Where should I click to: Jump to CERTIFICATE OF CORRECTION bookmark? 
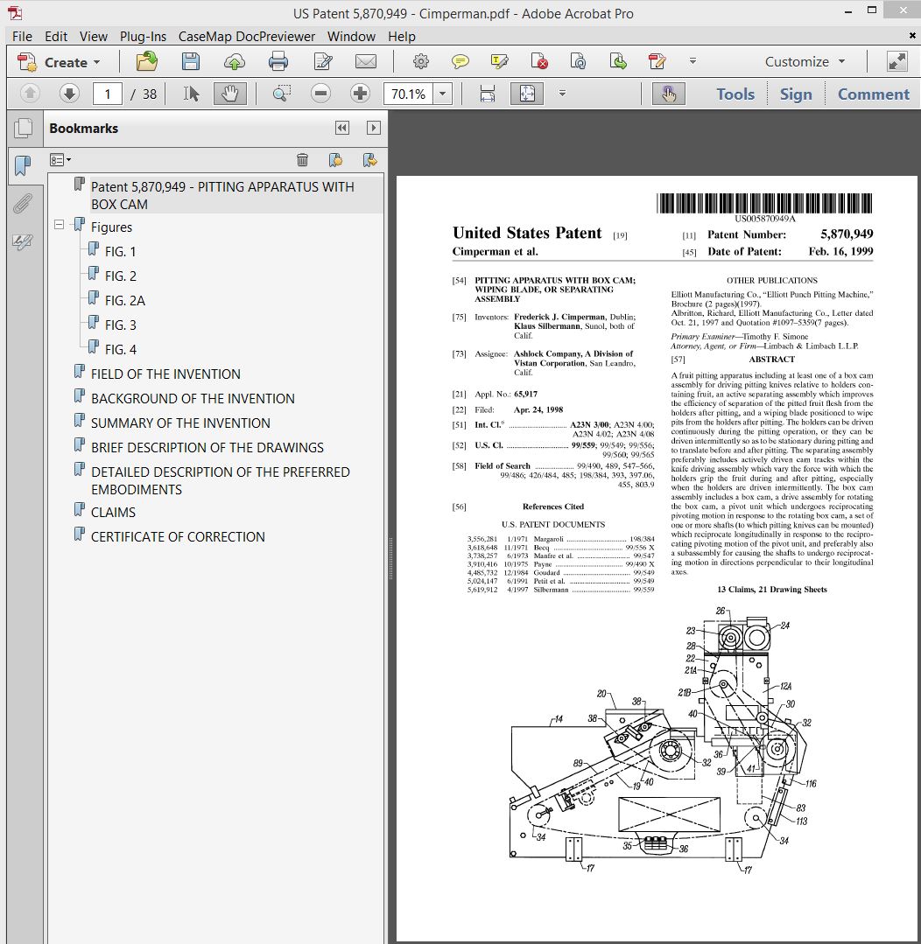[x=178, y=536]
